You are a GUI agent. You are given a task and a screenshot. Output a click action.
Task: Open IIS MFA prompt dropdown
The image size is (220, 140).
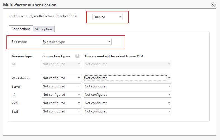tap(127, 95)
